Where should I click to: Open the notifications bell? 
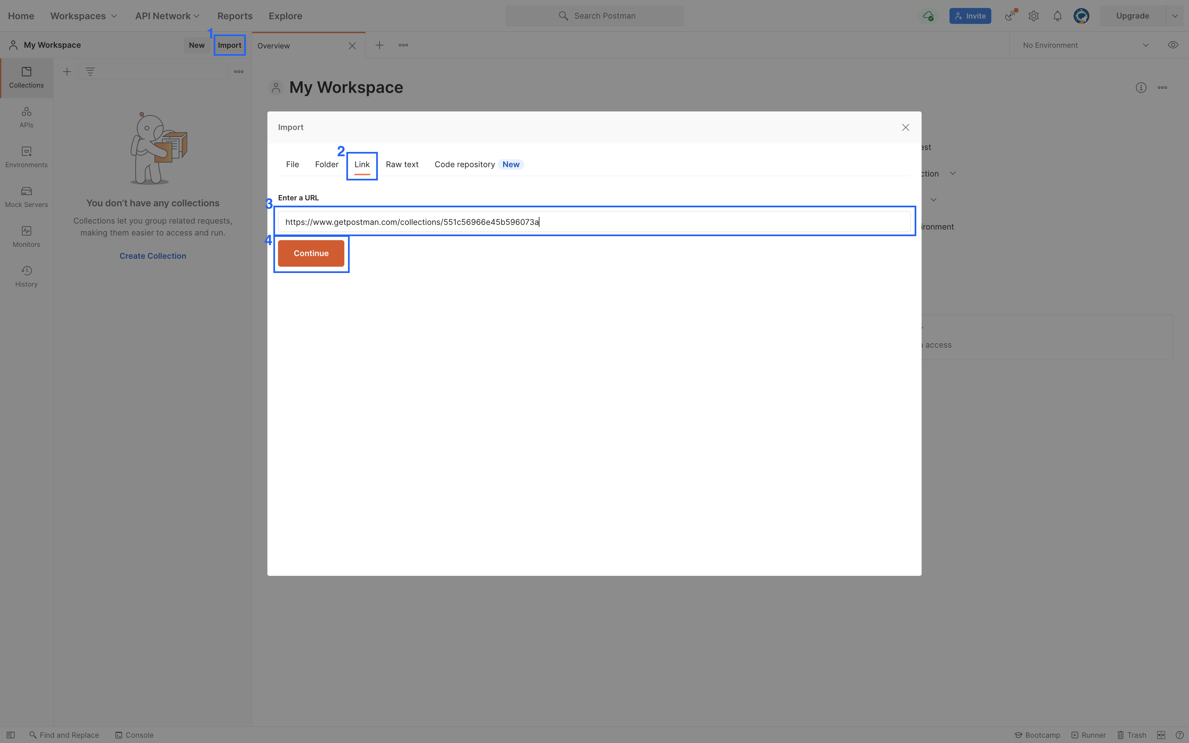click(x=1057, y=16)
